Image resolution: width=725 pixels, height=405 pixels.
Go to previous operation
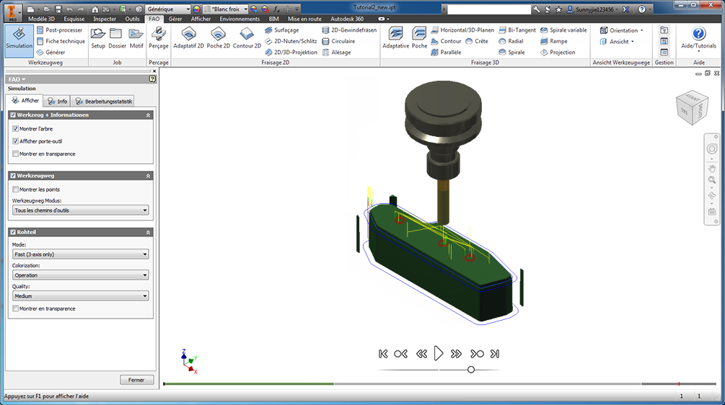pyautogui.click(x=401, y=354)
